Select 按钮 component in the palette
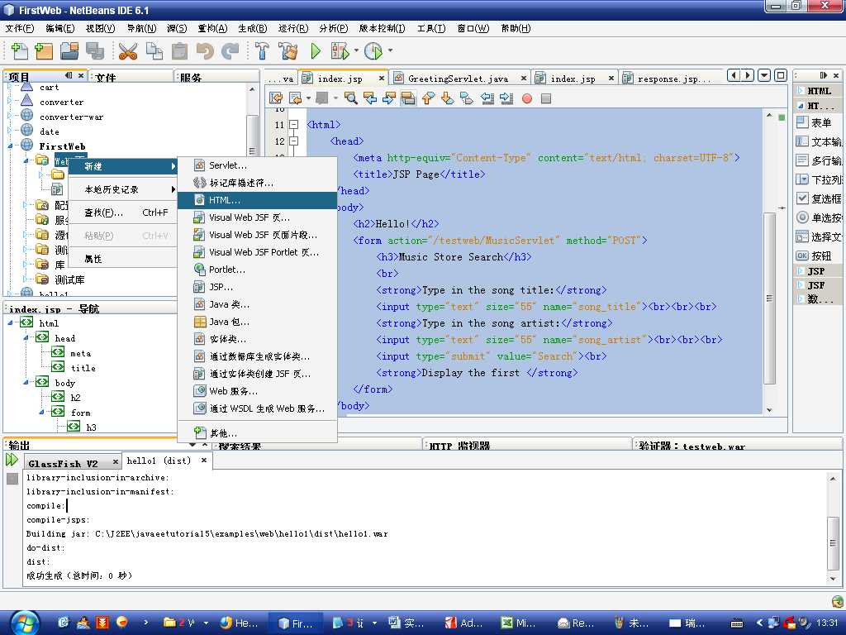Image resolution: width=846 pixels, height=635 pixels. (818, 255)
